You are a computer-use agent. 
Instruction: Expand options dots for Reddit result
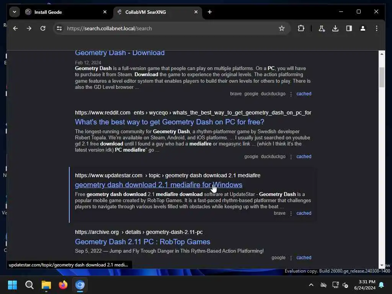291,157
